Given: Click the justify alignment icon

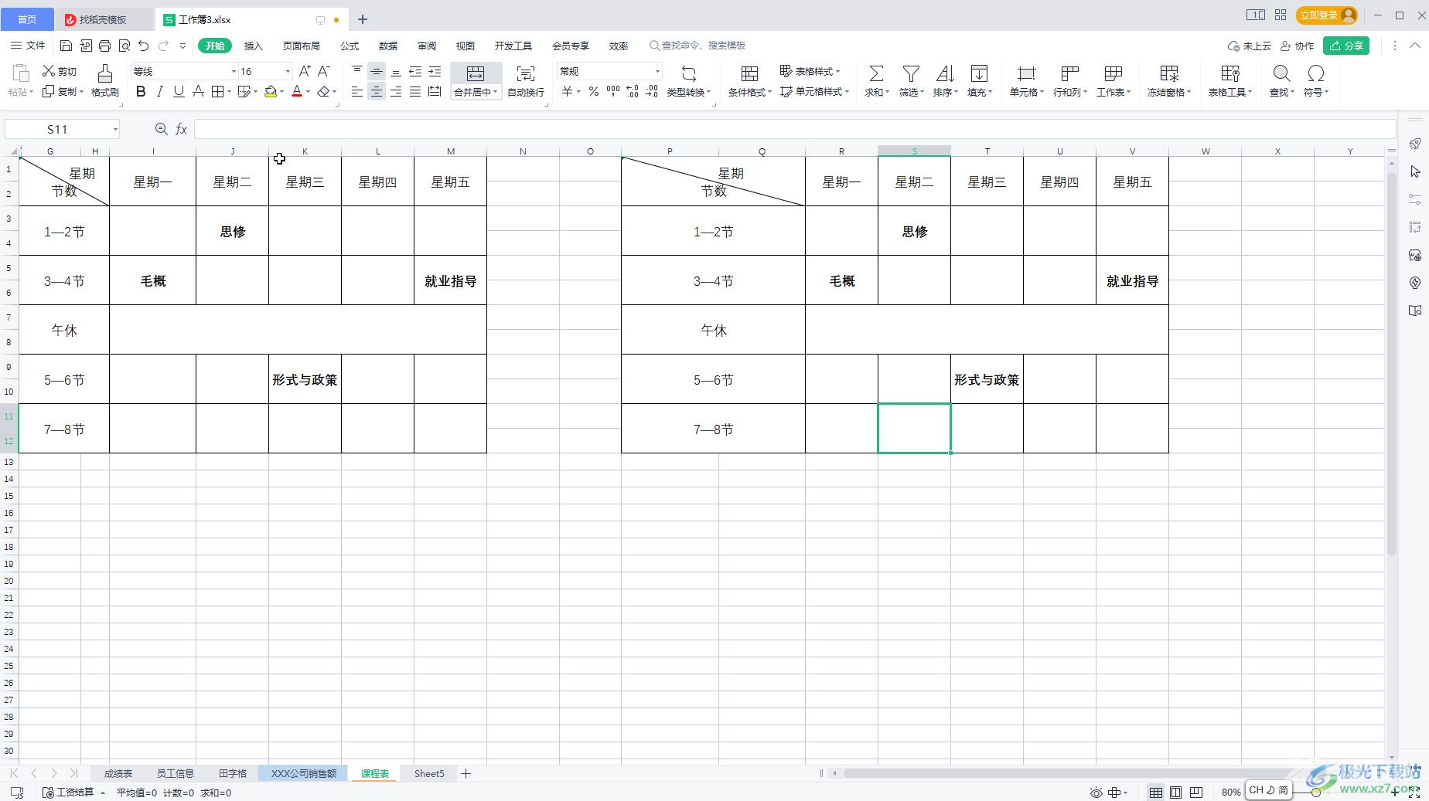Looking at the screenshot, I should (x=415, y=91).
